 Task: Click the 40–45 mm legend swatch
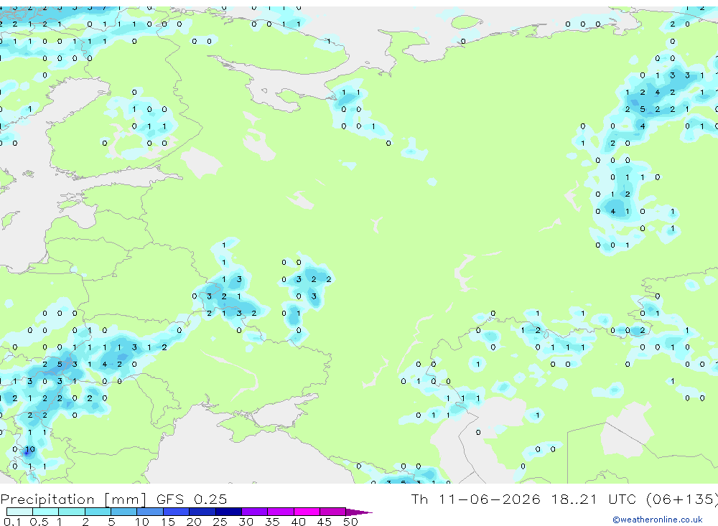pyautogui.click(x=307, y=512)
